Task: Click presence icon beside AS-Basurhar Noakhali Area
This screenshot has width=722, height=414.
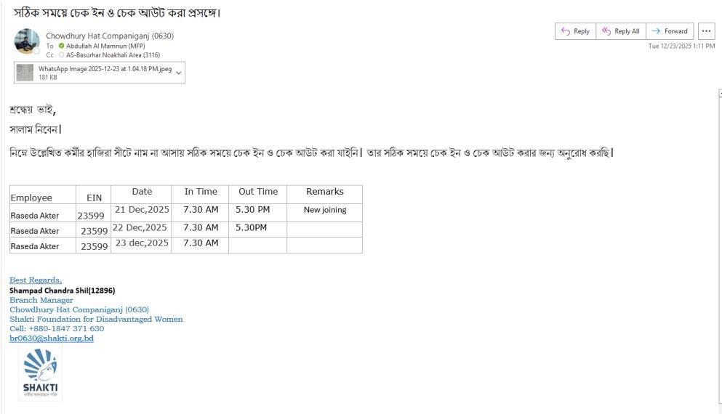Action: click(x=62, y=54)
